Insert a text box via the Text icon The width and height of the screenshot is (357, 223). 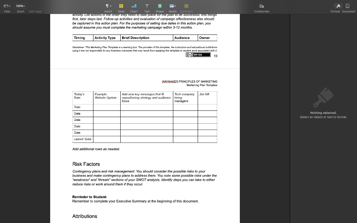click(x=147, y=6)
